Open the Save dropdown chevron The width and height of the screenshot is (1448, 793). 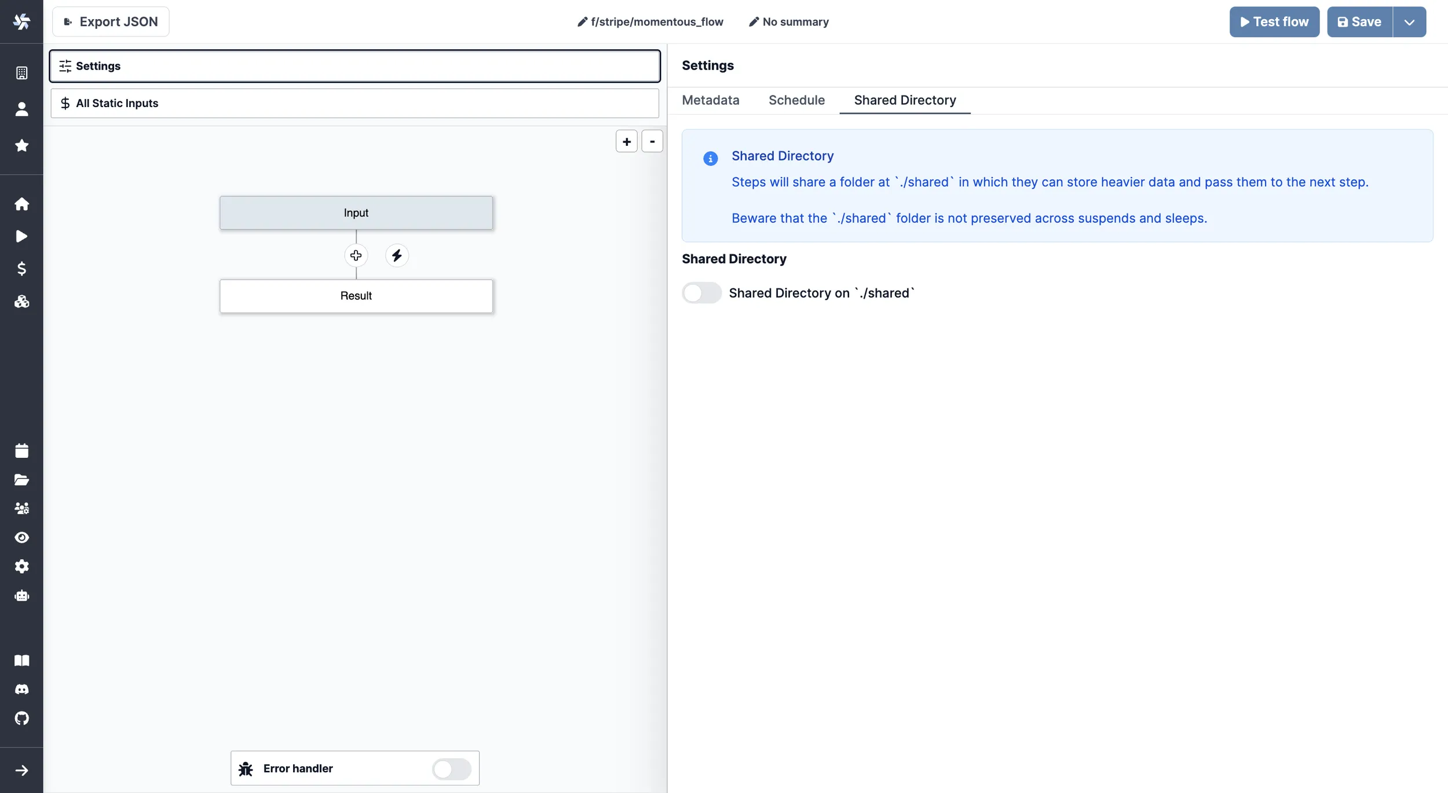point(1409,21)
